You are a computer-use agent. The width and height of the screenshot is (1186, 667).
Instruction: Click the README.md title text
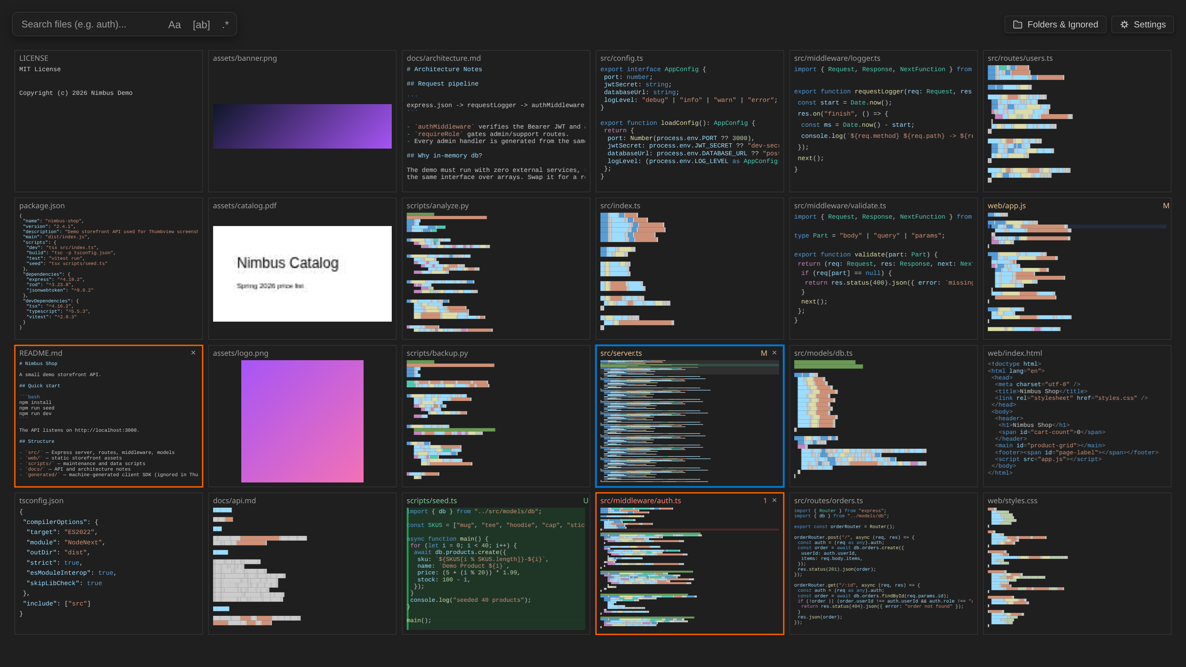tap(40, 353)
